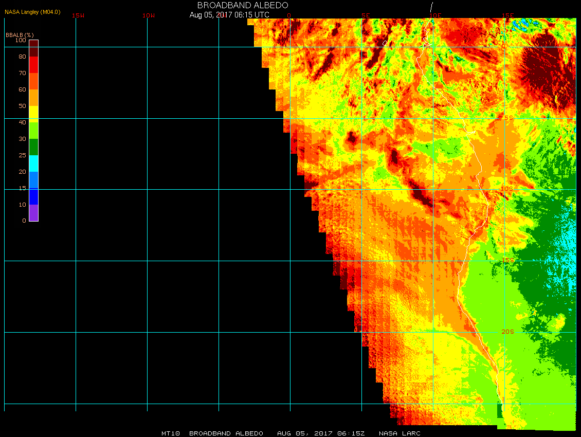
Task: Click the 5E longitude label
Action: 366,15
